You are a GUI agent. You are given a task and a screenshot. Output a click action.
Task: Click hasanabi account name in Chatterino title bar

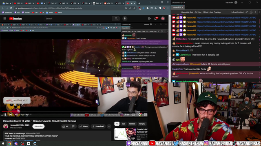click(x=229, y=2)
